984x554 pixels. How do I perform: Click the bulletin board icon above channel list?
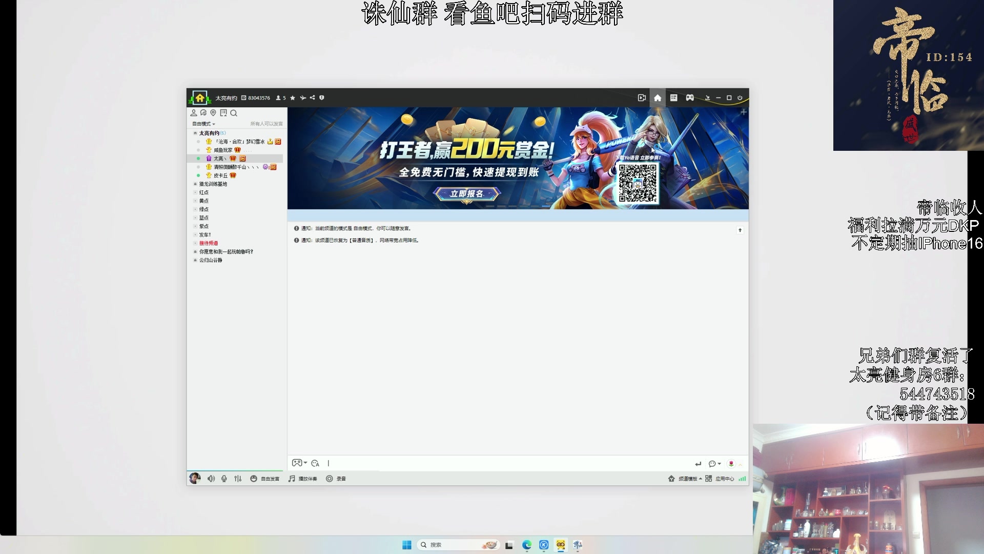click(223, 113)
